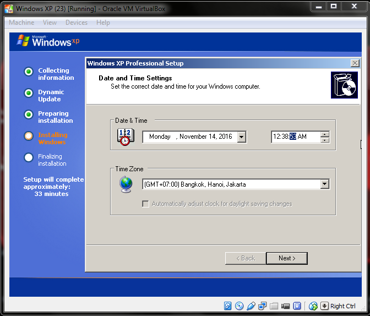Image resolution: width=370 pixels, height=316 pixels.
Task: Close the VirtualBox VM window
Action: point(354,7)
